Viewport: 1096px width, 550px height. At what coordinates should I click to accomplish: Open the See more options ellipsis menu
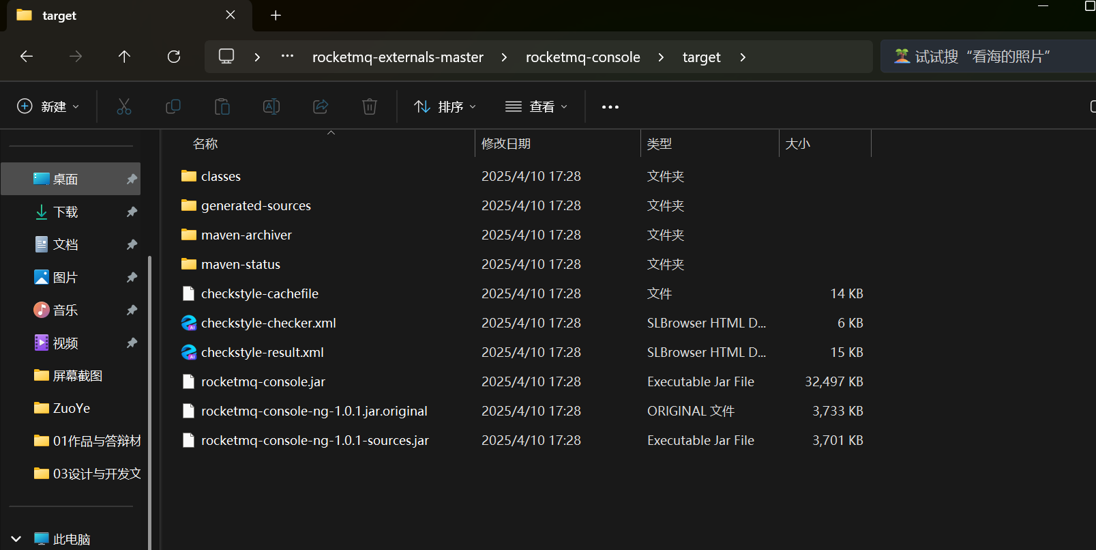point(610,107)
